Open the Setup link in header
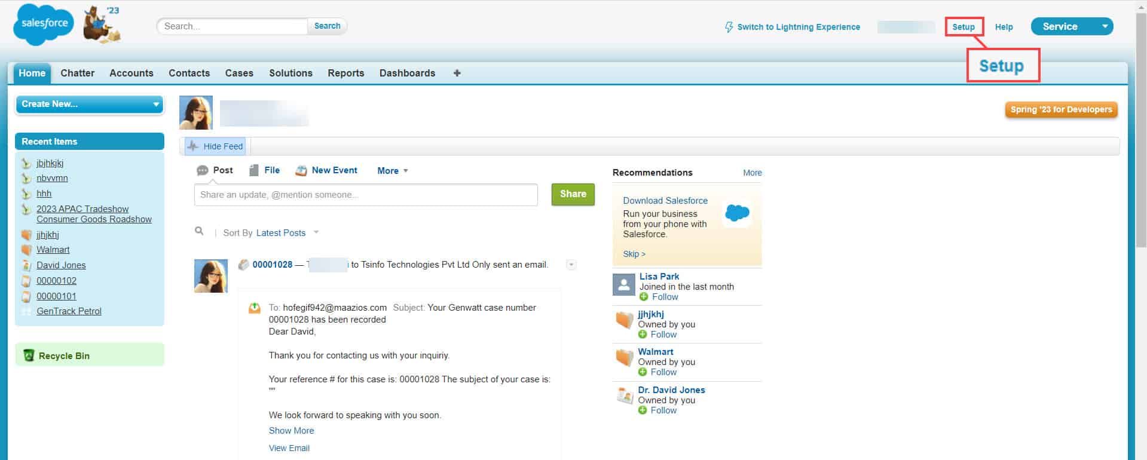This screenshot has height=460, width=1147. click(963, 27)
